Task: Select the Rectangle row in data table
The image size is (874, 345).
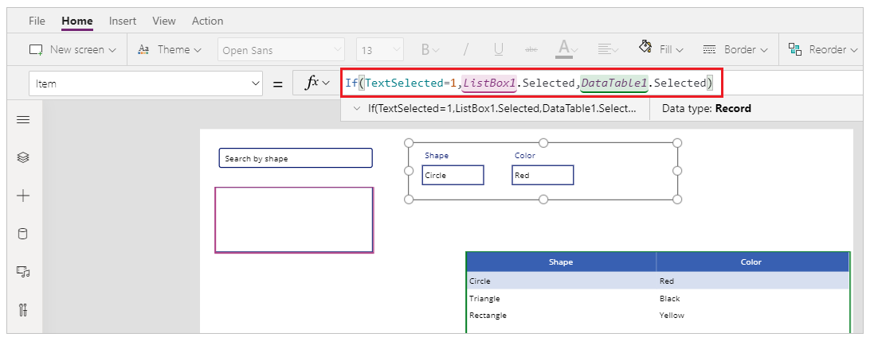Action: (658, 315)
